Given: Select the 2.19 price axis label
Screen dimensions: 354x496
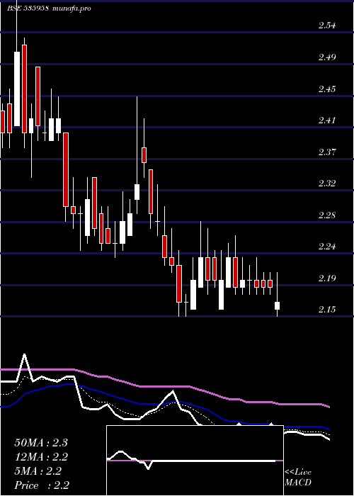Looking at the screenshot, I should [x=327, y=278].
